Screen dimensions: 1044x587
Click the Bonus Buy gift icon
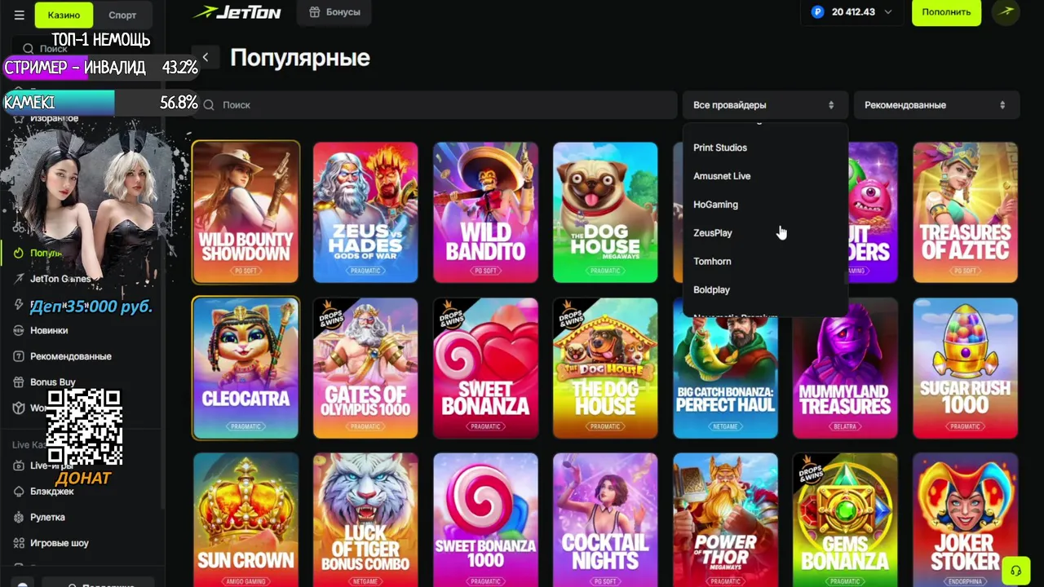(x=19, y=382)
